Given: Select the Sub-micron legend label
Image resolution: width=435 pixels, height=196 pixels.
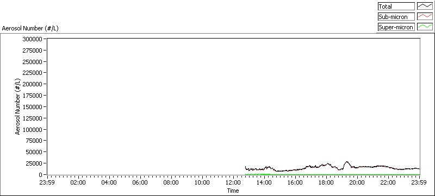Looking at the screenshot, I should click(396, 17).
